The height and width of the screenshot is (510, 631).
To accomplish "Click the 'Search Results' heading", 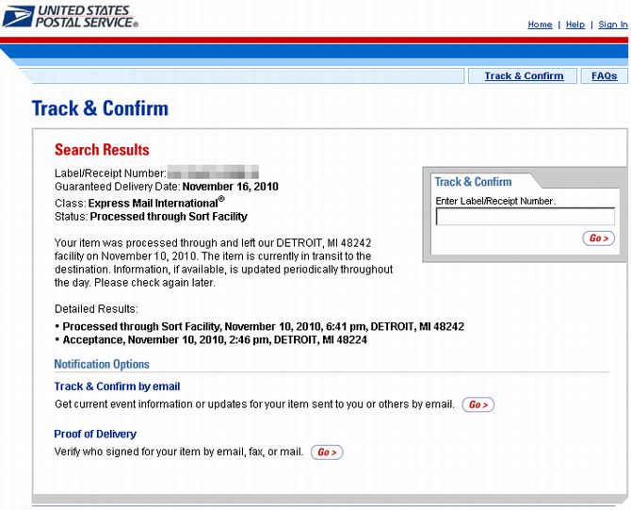I will (102, 150).
